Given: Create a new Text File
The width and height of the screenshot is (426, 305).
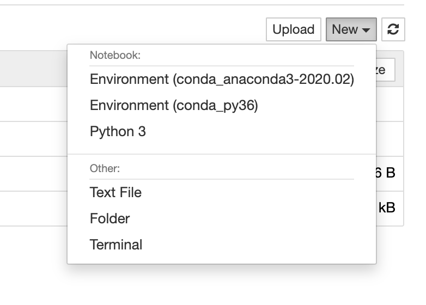Looking at the screenshot, I should 115,192.
